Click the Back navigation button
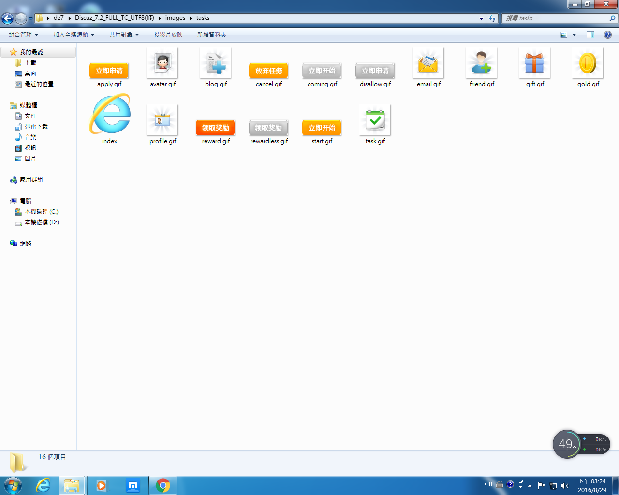Screen dimensions: 619x495 coord(7,18)
